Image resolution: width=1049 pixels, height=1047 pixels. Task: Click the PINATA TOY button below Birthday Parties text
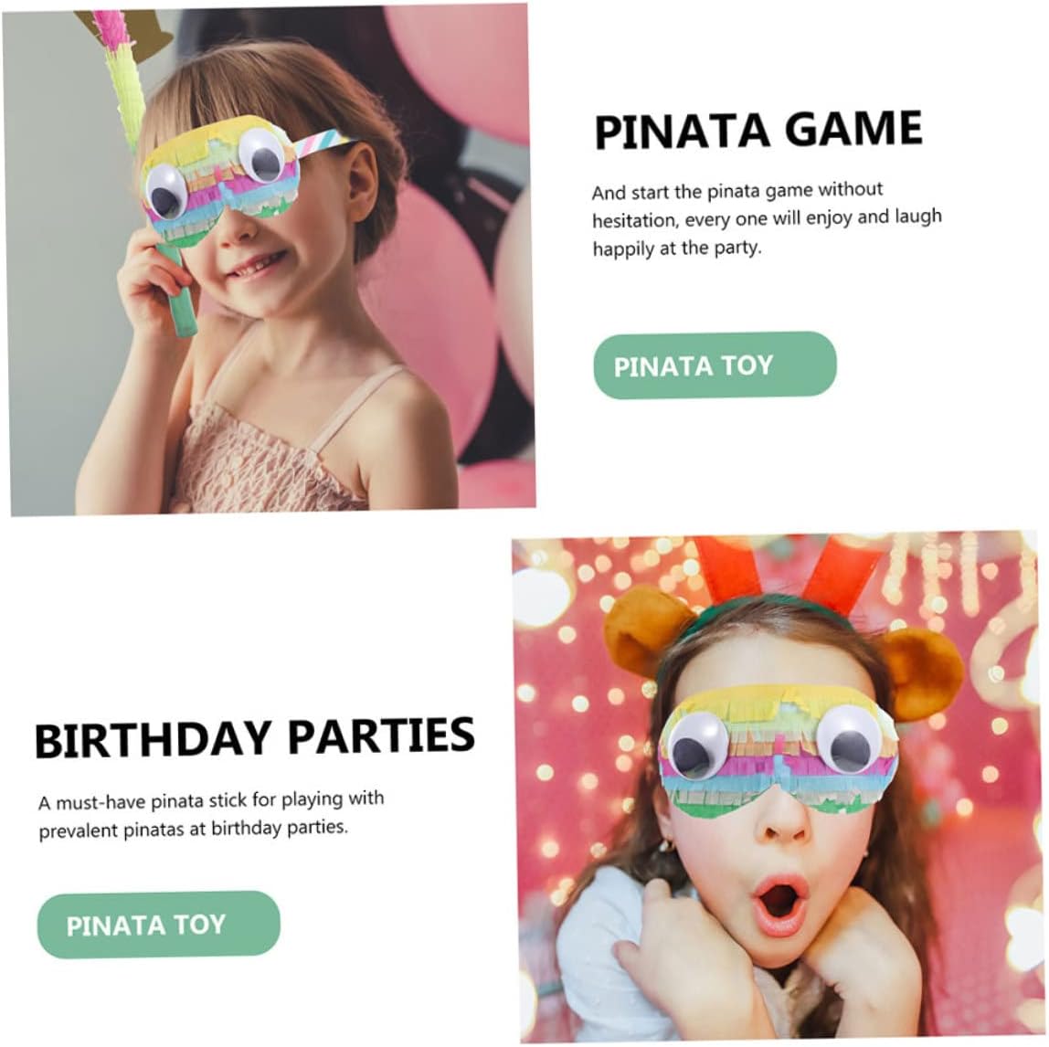tap(159, 925)
